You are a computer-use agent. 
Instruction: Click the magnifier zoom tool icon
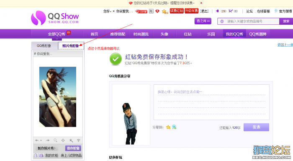(x=55, y=140)
